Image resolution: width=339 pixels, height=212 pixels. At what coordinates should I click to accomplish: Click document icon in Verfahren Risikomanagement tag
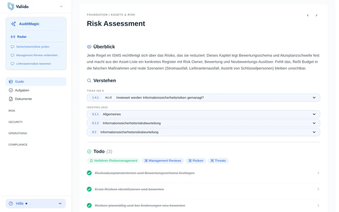(91, 161)
